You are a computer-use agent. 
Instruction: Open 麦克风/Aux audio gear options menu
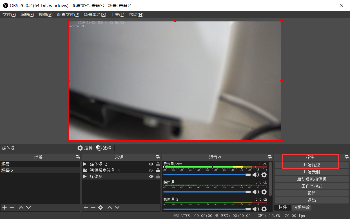click(x=264, y=175)
